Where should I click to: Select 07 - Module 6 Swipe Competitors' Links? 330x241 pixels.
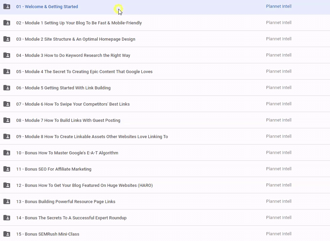(73, 104)
